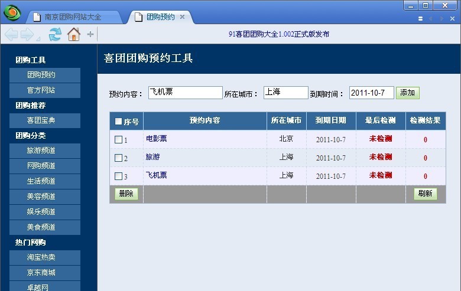Open 美食频道 channel

point(45,227)
